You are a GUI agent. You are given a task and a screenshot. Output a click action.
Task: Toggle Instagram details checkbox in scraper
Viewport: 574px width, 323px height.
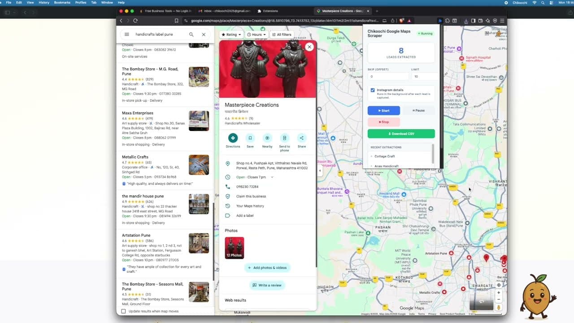pos(373,90)
